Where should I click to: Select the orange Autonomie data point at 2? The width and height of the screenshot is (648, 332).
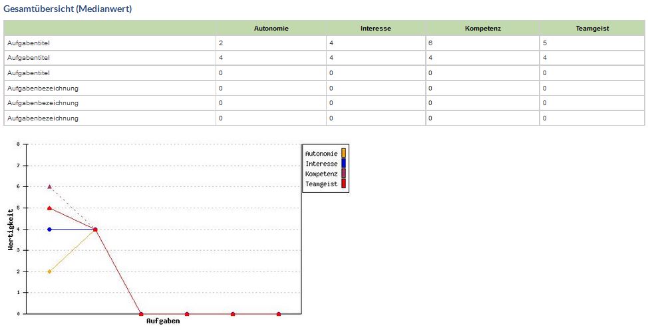point(49,271)
